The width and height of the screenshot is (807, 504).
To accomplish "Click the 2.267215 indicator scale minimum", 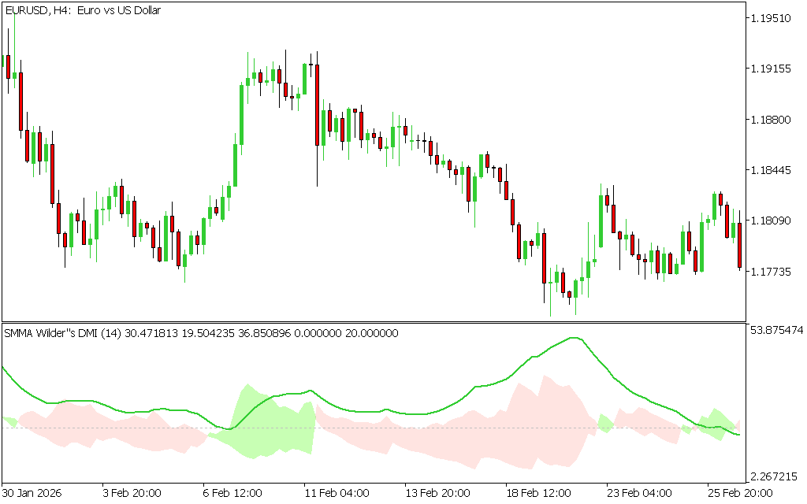I will click(x=776, y=477).
